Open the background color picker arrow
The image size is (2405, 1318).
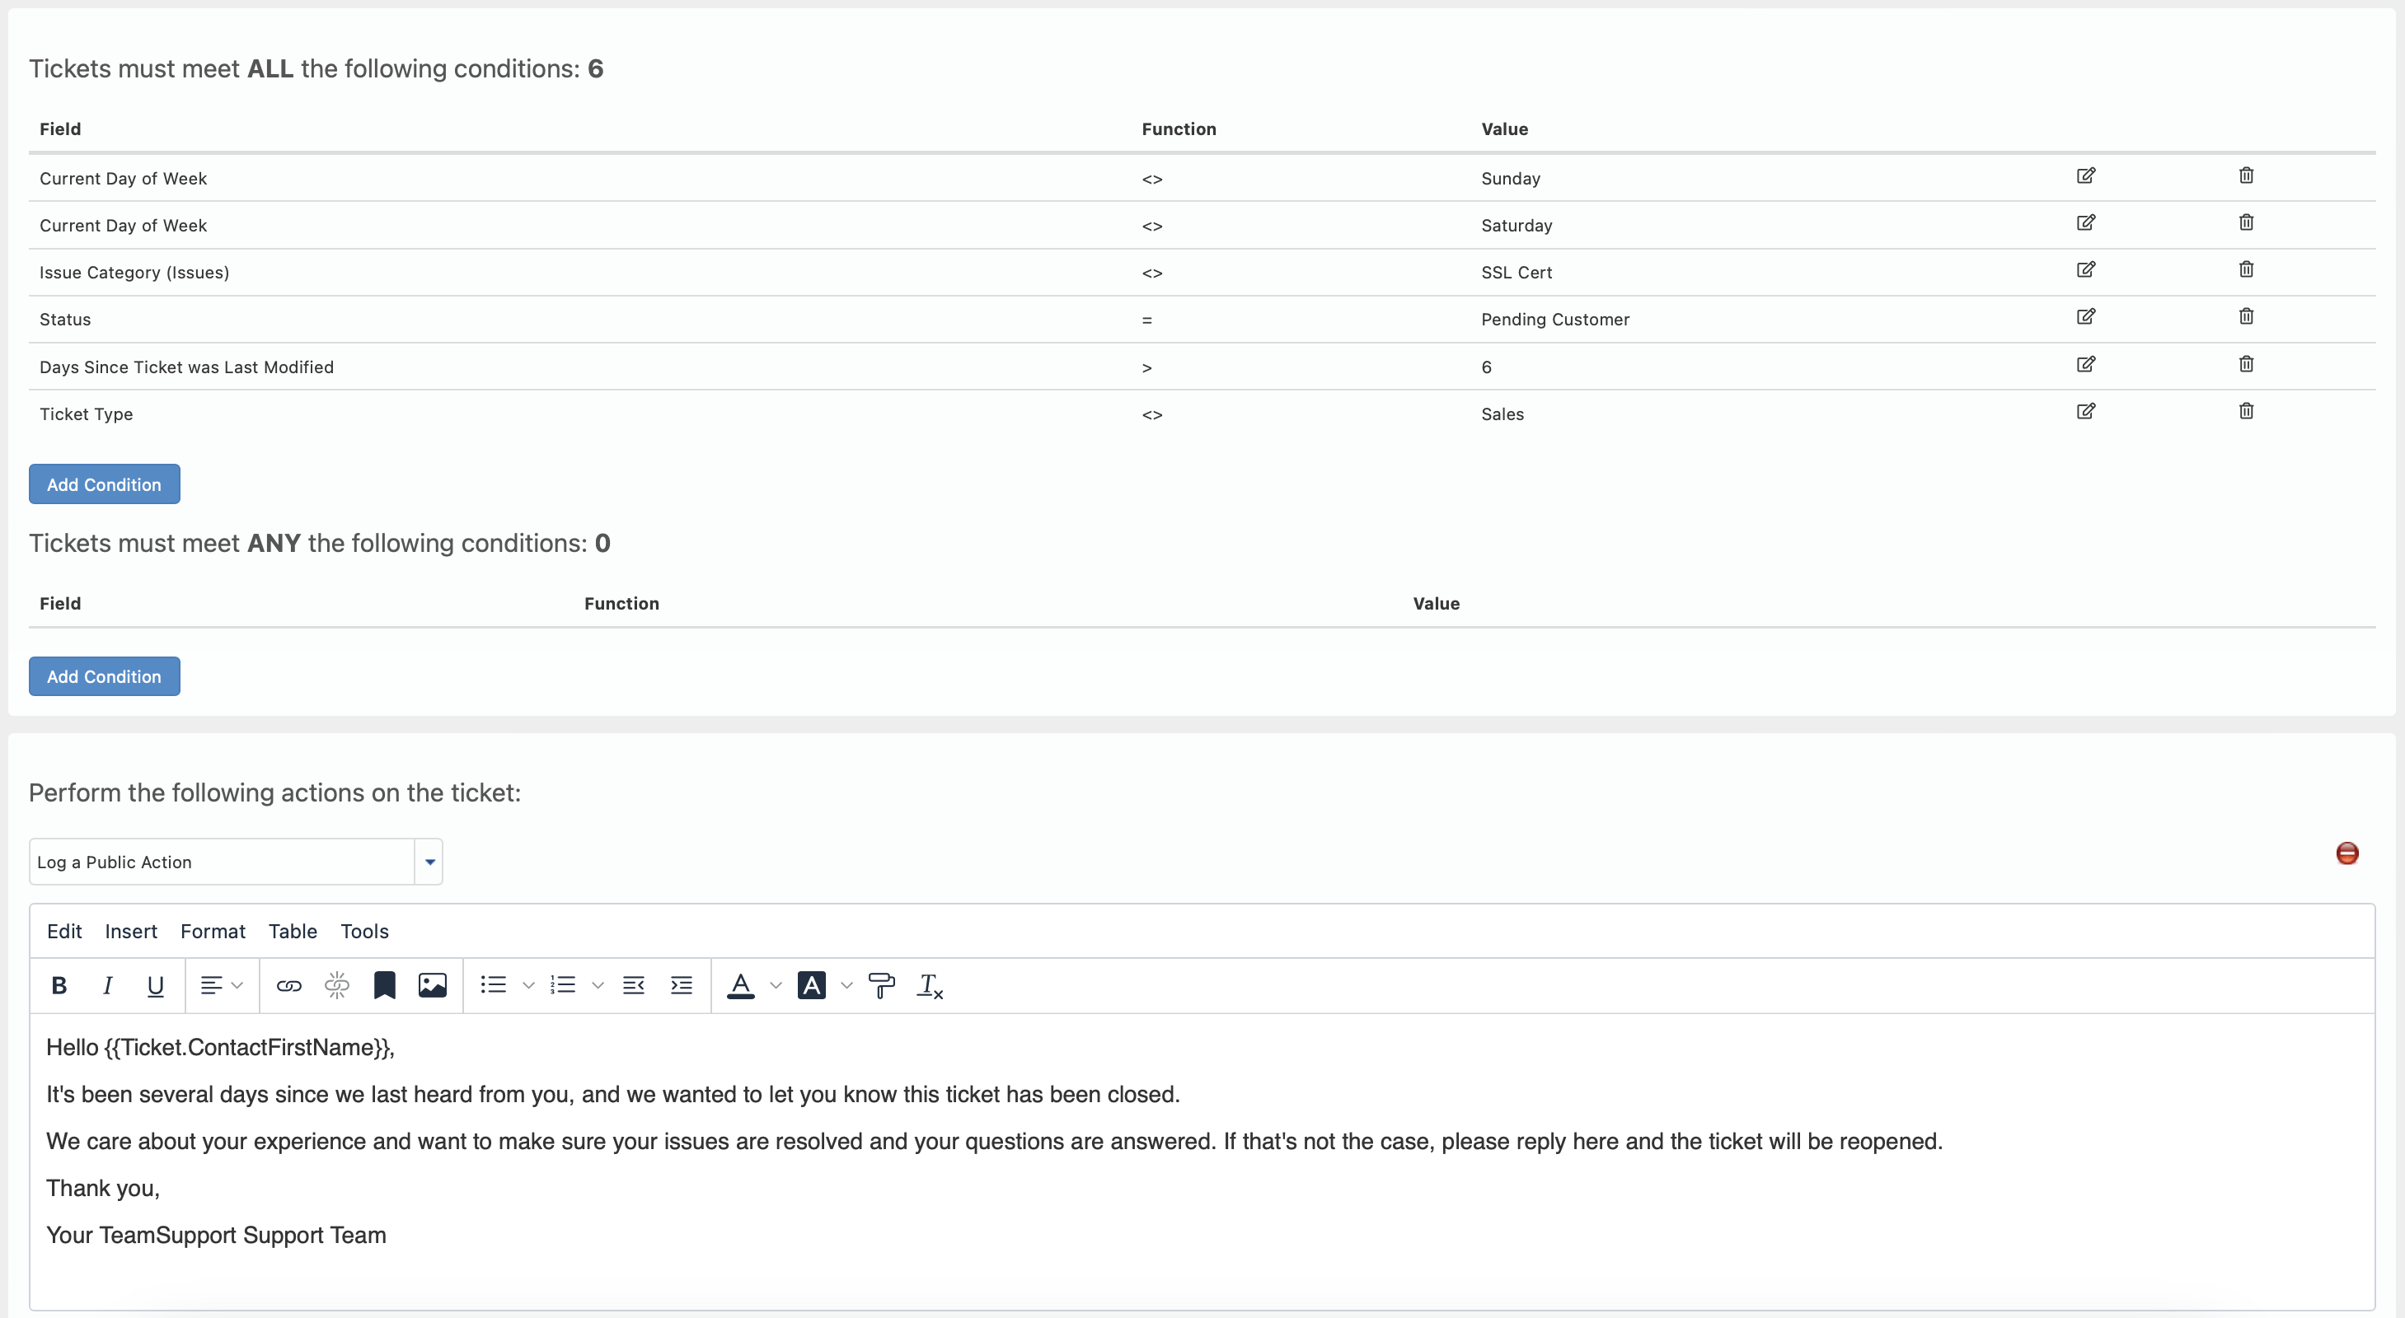tap(846, 984)
